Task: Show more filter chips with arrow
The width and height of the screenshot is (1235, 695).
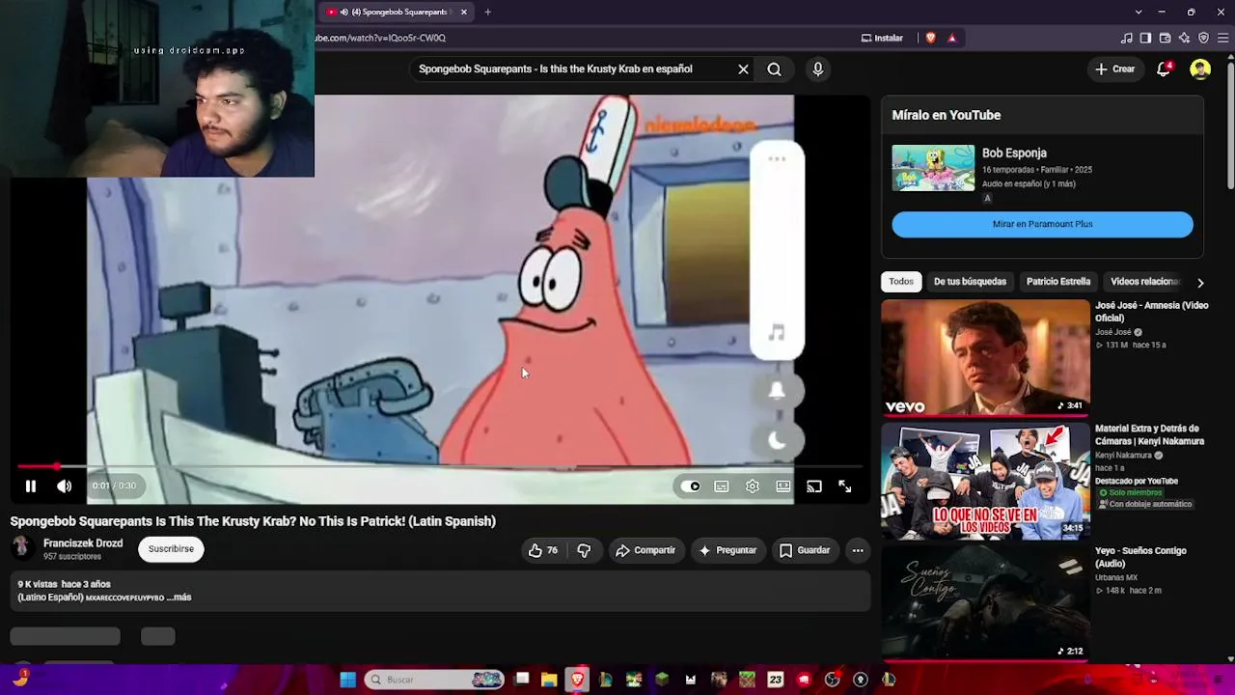Action: [x=1200, y=282]
